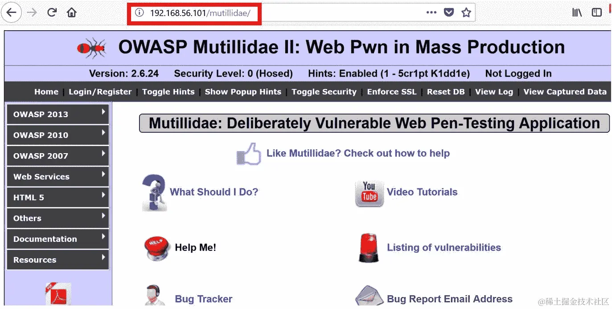Screen dimensions: 612x309
Task: Open the Bug Tracker link
Action: 204,299
